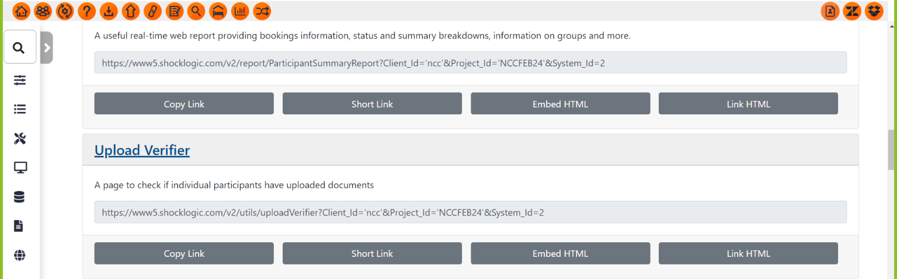The width and height of the screenshot is (897, 279).
Task: Open the Upload Verifier heading link
Action: [142, 150]
